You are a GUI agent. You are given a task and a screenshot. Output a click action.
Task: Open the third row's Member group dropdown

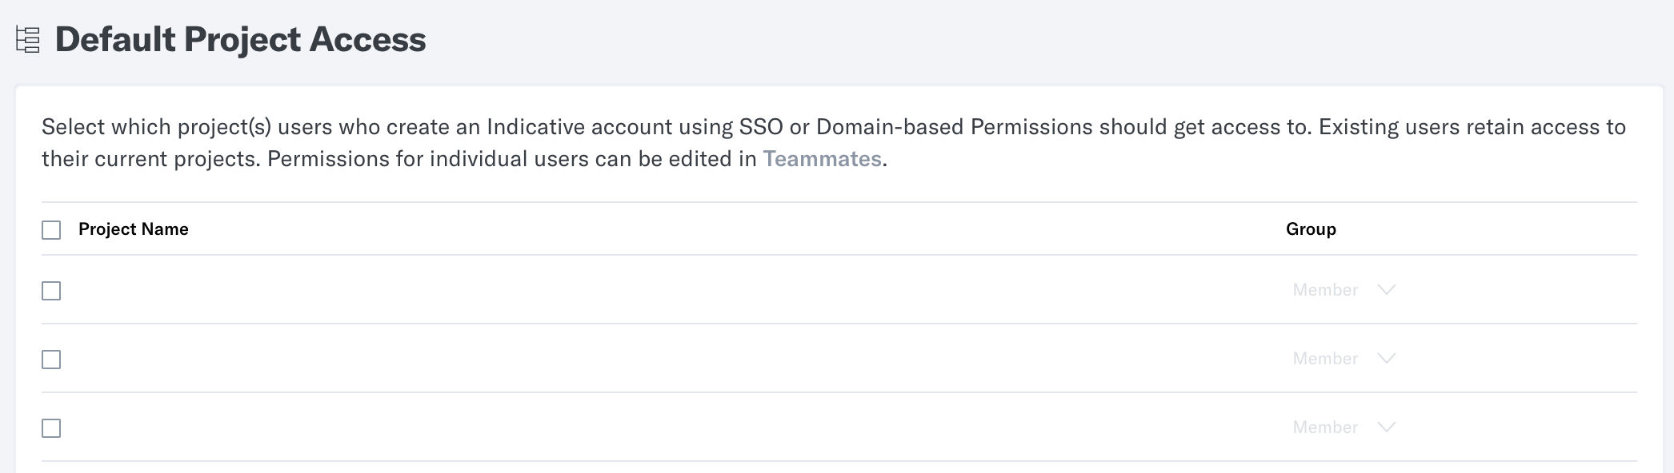coord(1344,427)
